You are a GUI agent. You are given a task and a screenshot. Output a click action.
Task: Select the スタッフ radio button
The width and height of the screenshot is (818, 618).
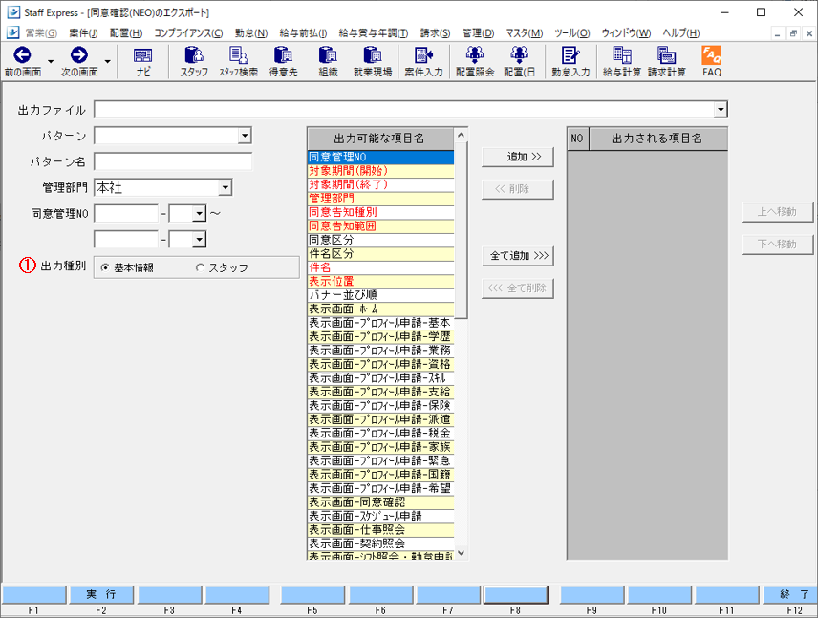tap(200, 267)
